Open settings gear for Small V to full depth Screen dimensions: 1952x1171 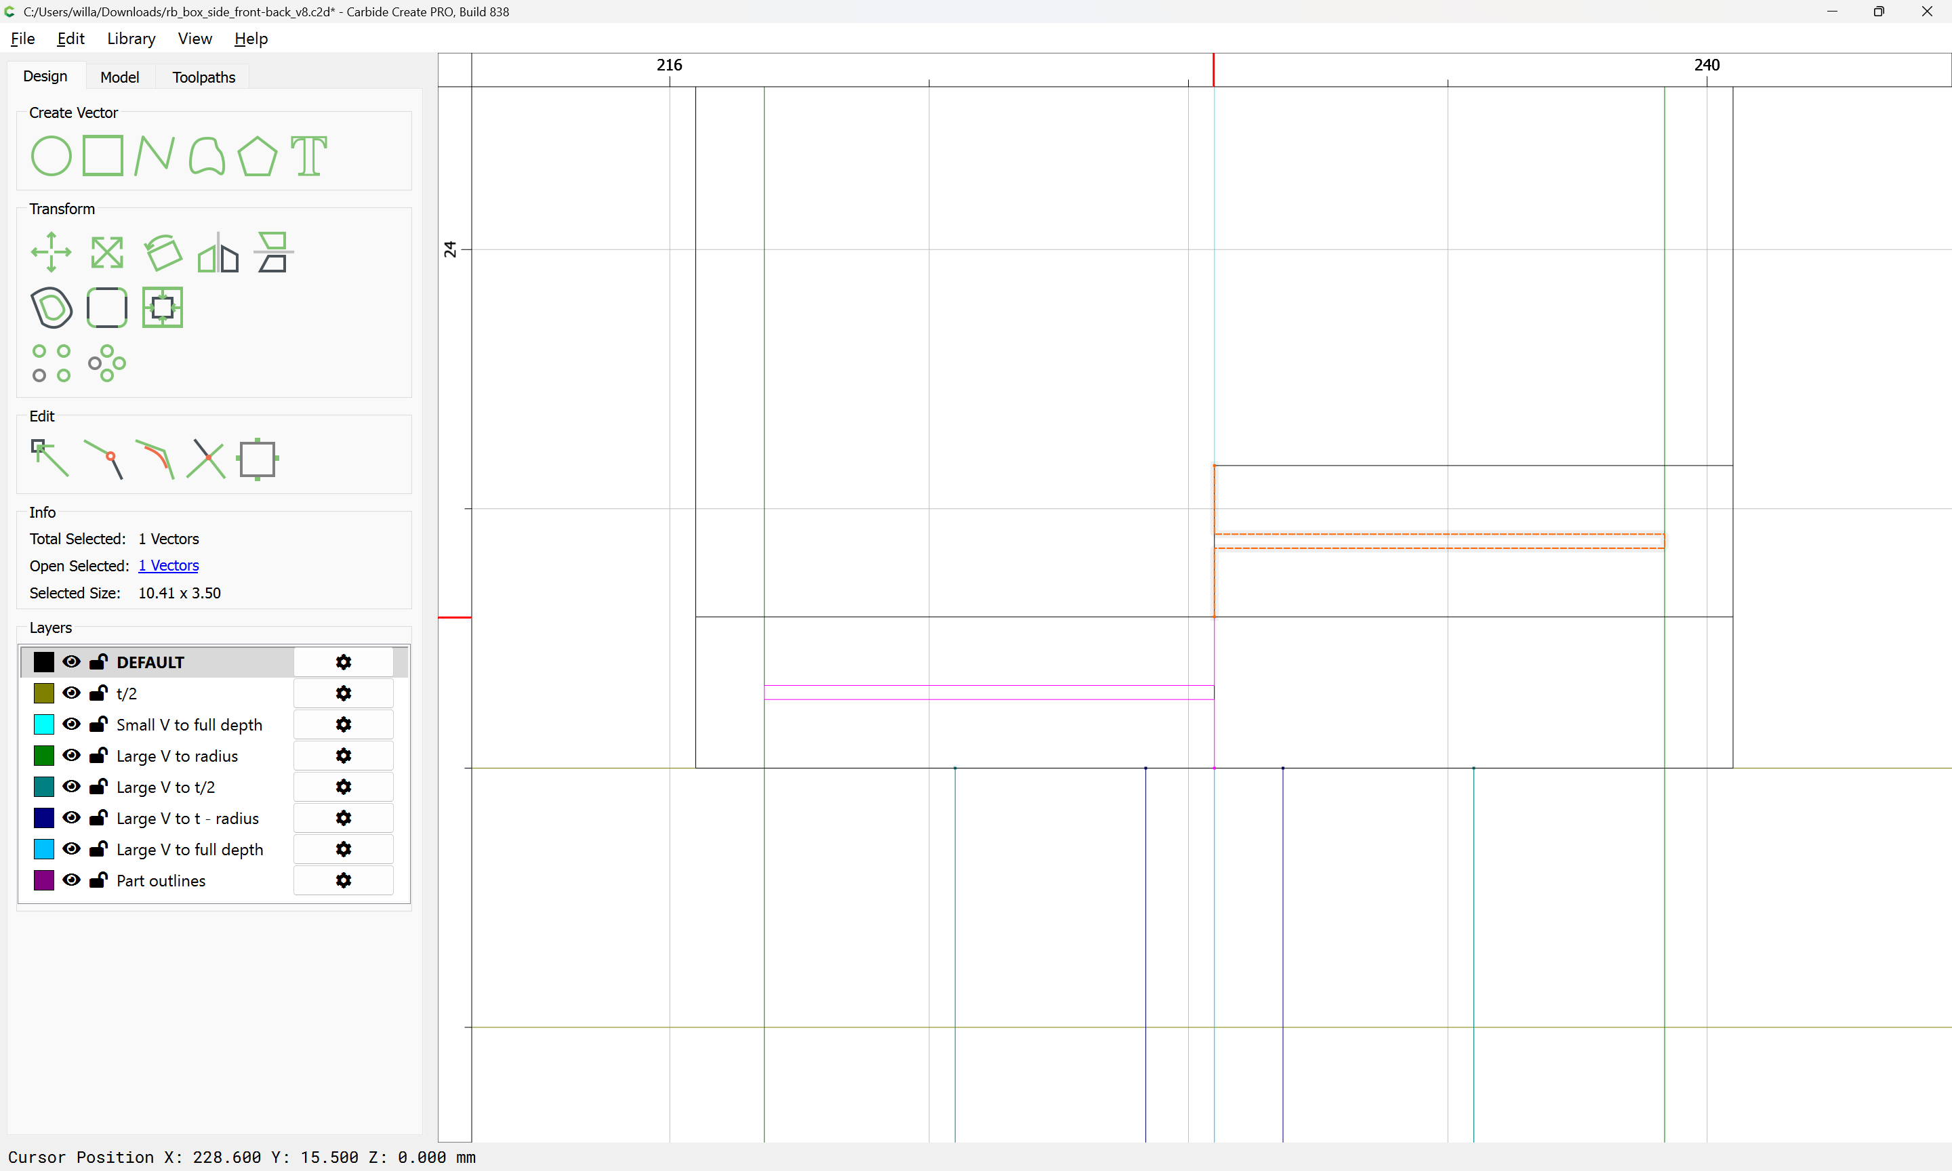pos(343,724)
